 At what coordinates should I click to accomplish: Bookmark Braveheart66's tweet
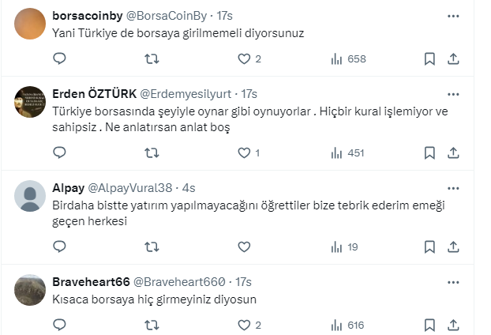point(429,325)
